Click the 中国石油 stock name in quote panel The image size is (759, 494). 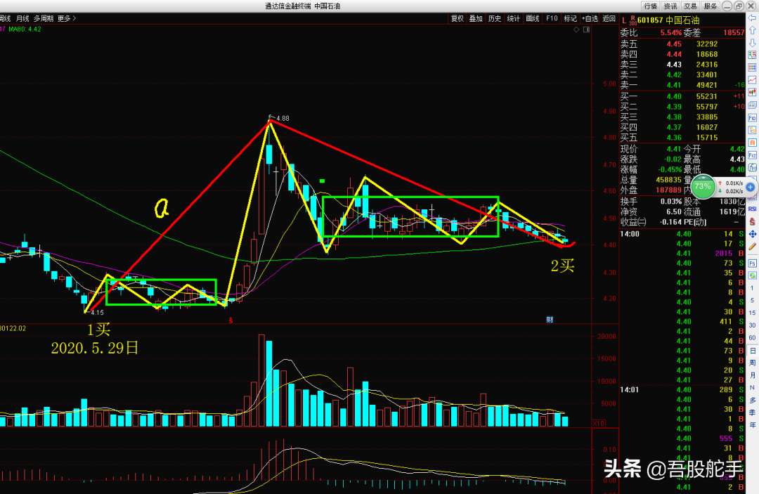pos(682,20)
